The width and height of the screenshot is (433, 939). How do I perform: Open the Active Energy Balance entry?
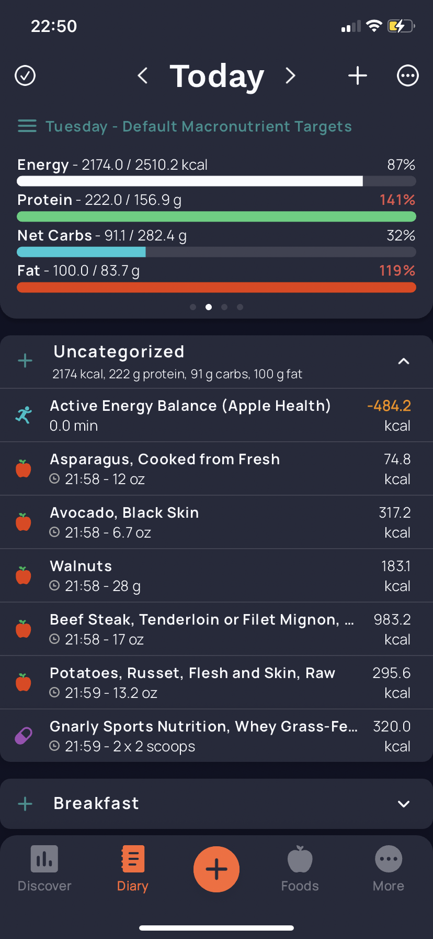[x=216, y=416]
